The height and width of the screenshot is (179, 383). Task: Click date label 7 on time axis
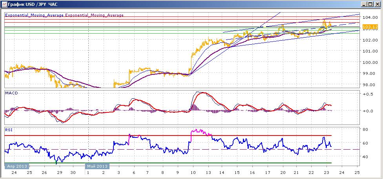click(148, 172)
